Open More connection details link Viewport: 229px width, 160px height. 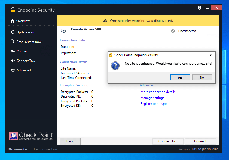pyautogui.click(x=158, y=92)
